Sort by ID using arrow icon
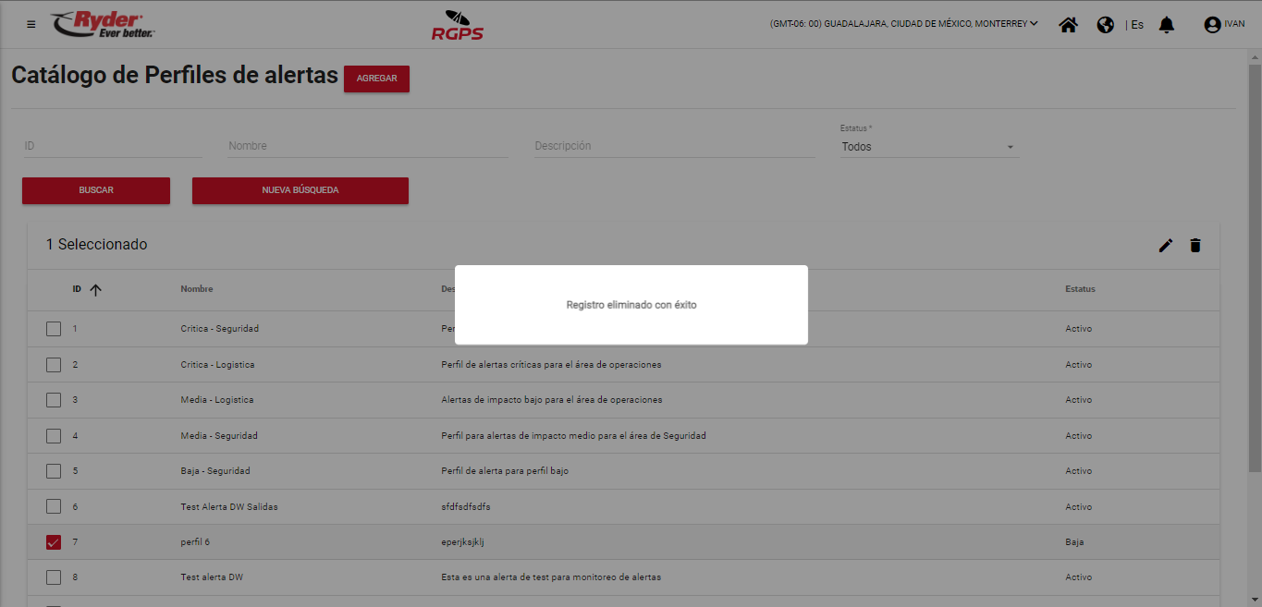This screenshot has height=607, width=1262. pos(95,289)
